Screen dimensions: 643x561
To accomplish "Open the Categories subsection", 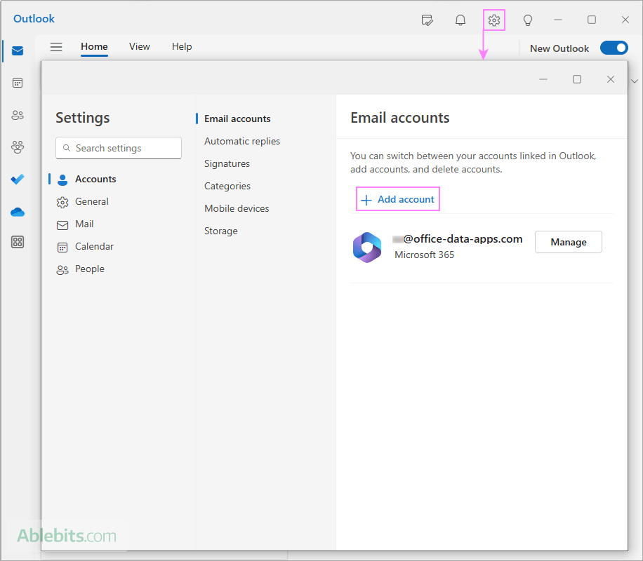I will coord(227,187).
